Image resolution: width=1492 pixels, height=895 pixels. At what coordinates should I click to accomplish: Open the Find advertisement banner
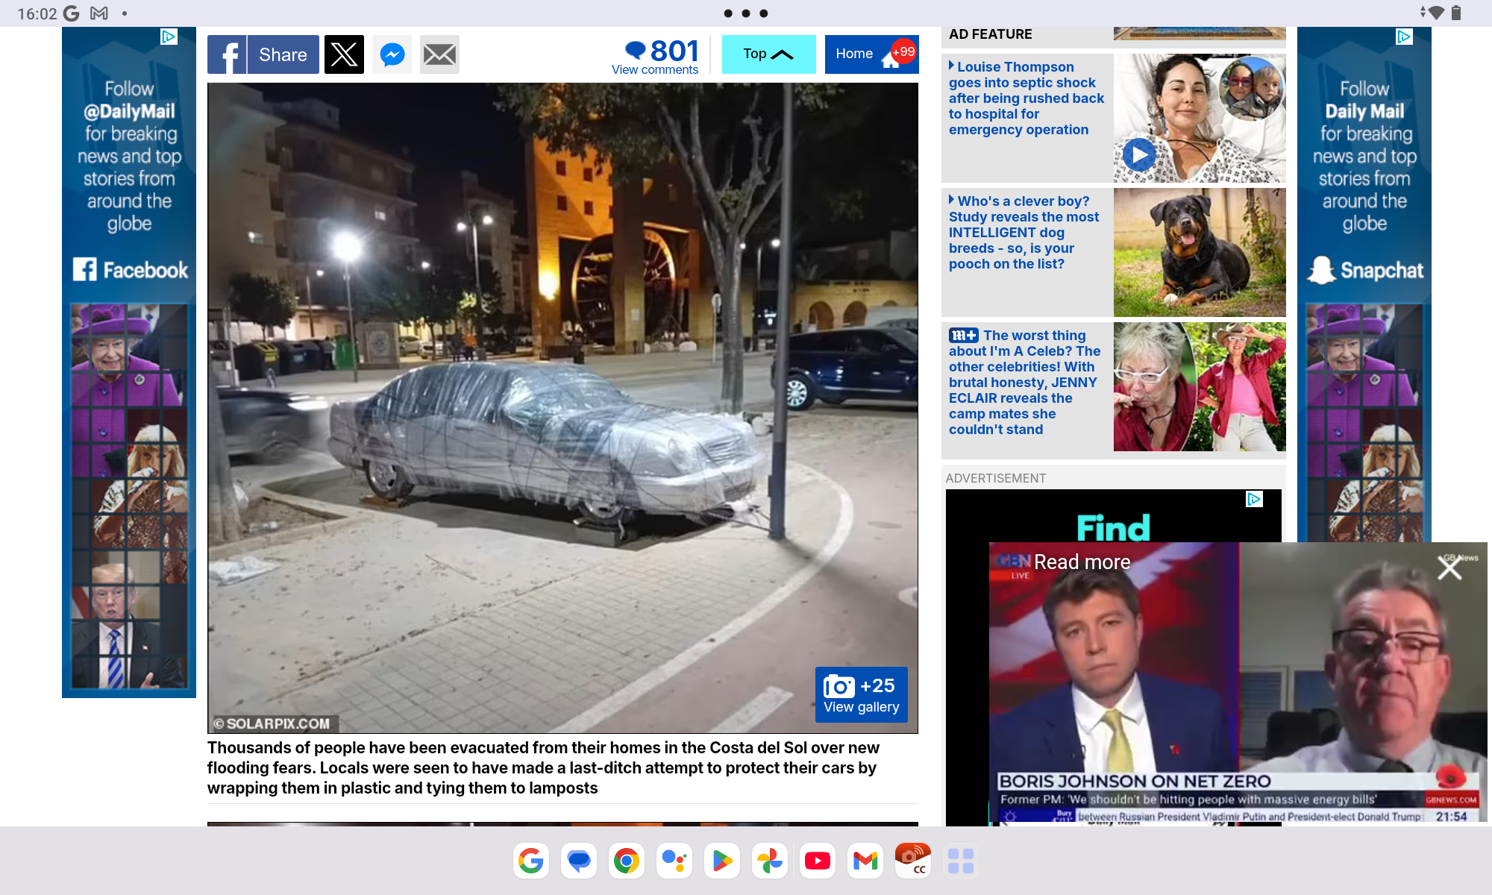(x=1114, y=515)
